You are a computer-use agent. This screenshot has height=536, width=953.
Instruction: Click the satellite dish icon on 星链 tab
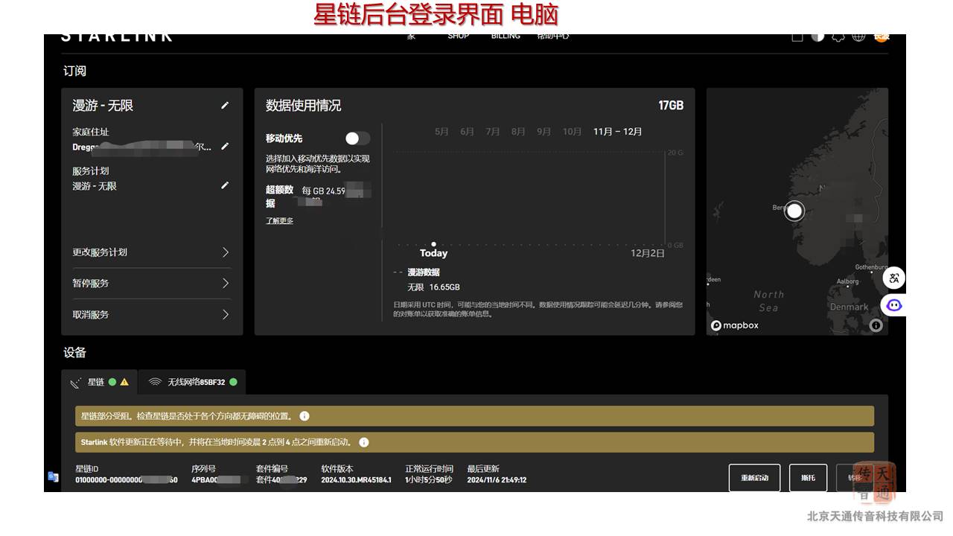pos(76,383)
